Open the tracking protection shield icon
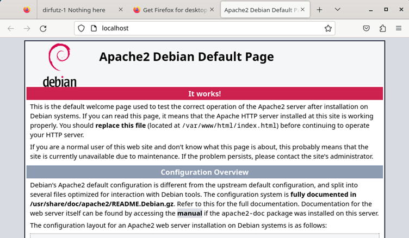Screen dimensions: 409x238 81,28
